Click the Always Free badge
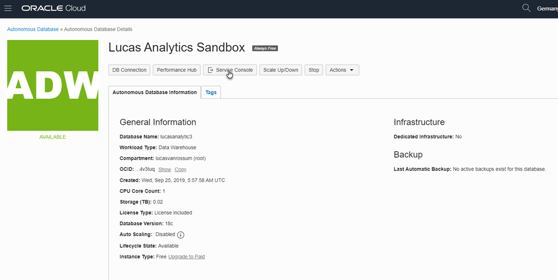 [x=265, y=48]
